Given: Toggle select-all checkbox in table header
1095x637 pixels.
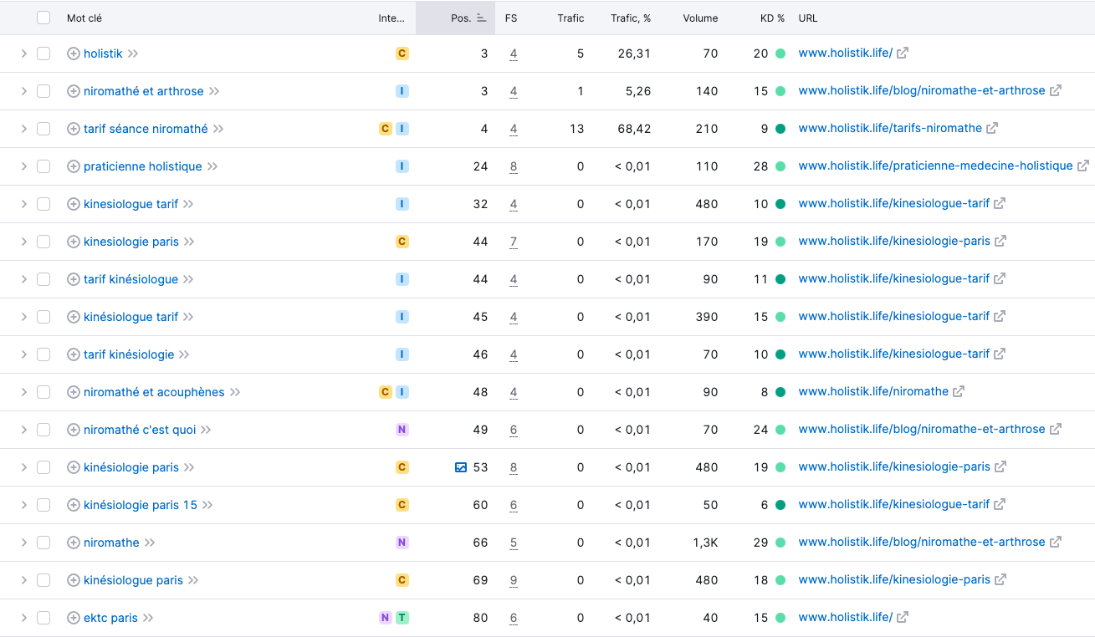Looking at the screenshot, I should pos(43,18).
